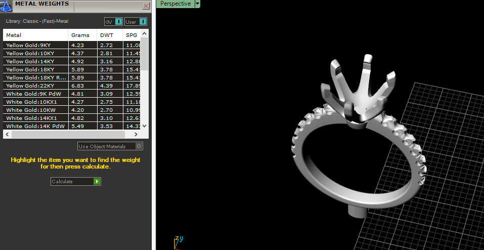Click the 4.39 DWT value
The width and height of the screenshot is (484, 250).
[x=107, y=86]
